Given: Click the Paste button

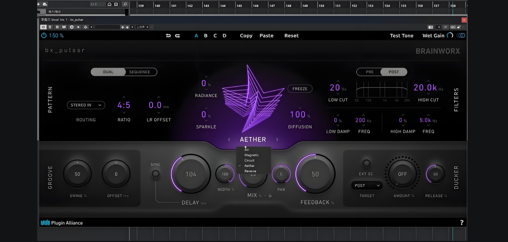Looking at the screenshot, I should [x=266, y=36].
